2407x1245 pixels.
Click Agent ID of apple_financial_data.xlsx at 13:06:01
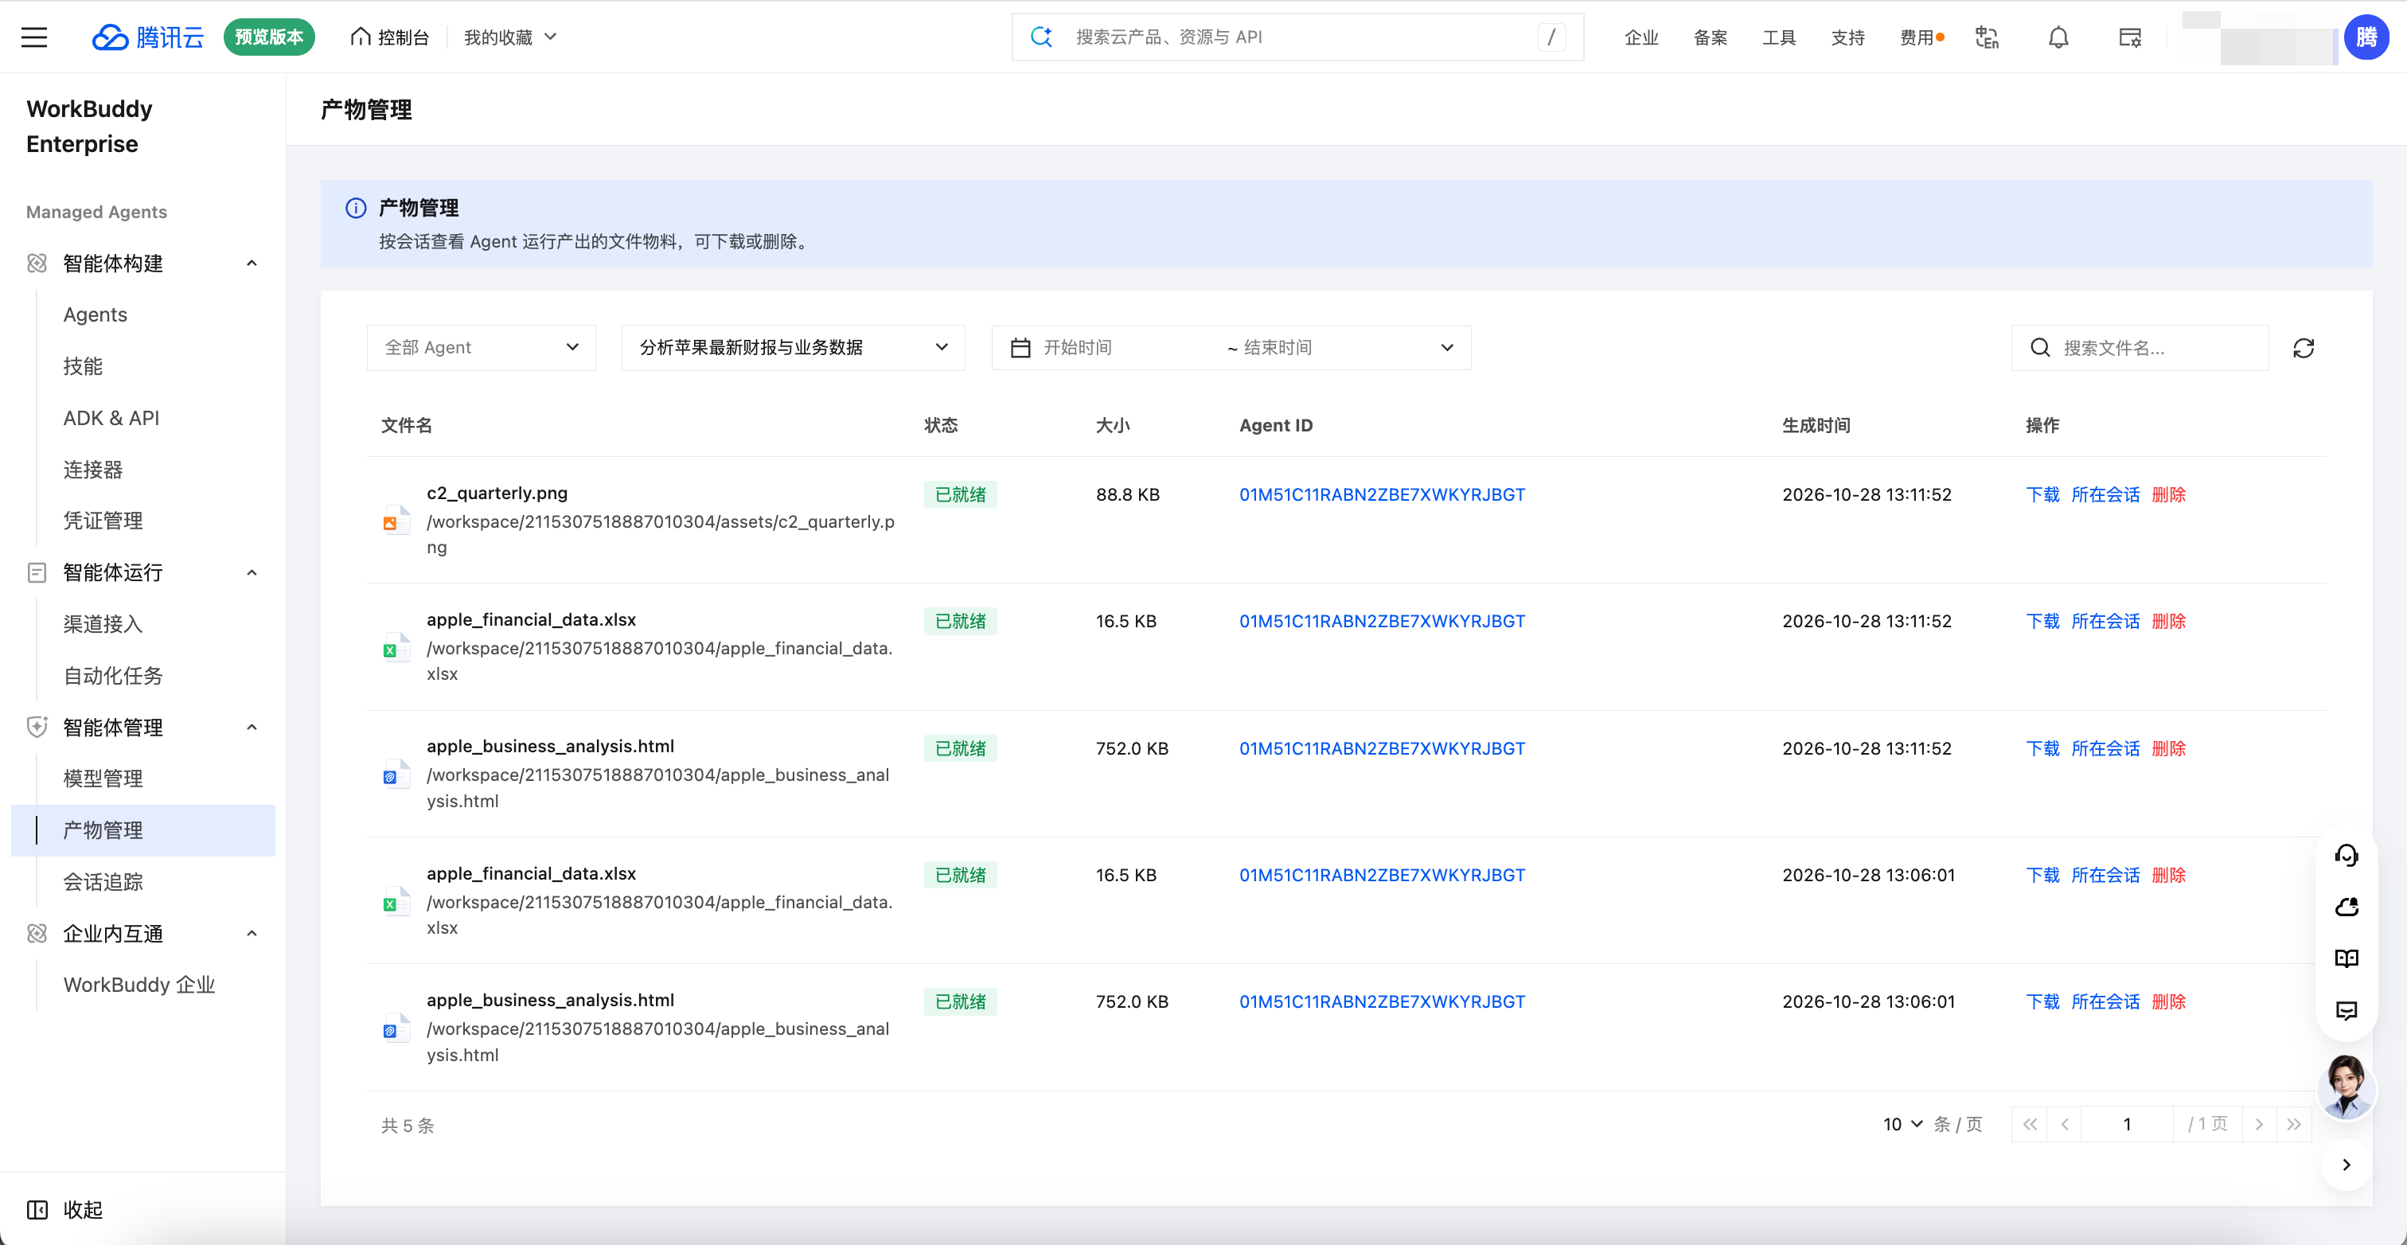click(x=1382, y=875)
